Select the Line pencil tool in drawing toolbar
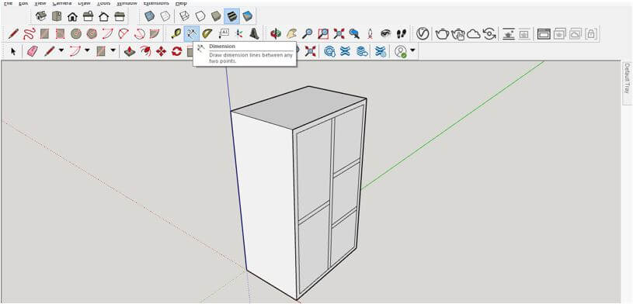The height and width of the screenshot is (304, 633). [13, 33]
